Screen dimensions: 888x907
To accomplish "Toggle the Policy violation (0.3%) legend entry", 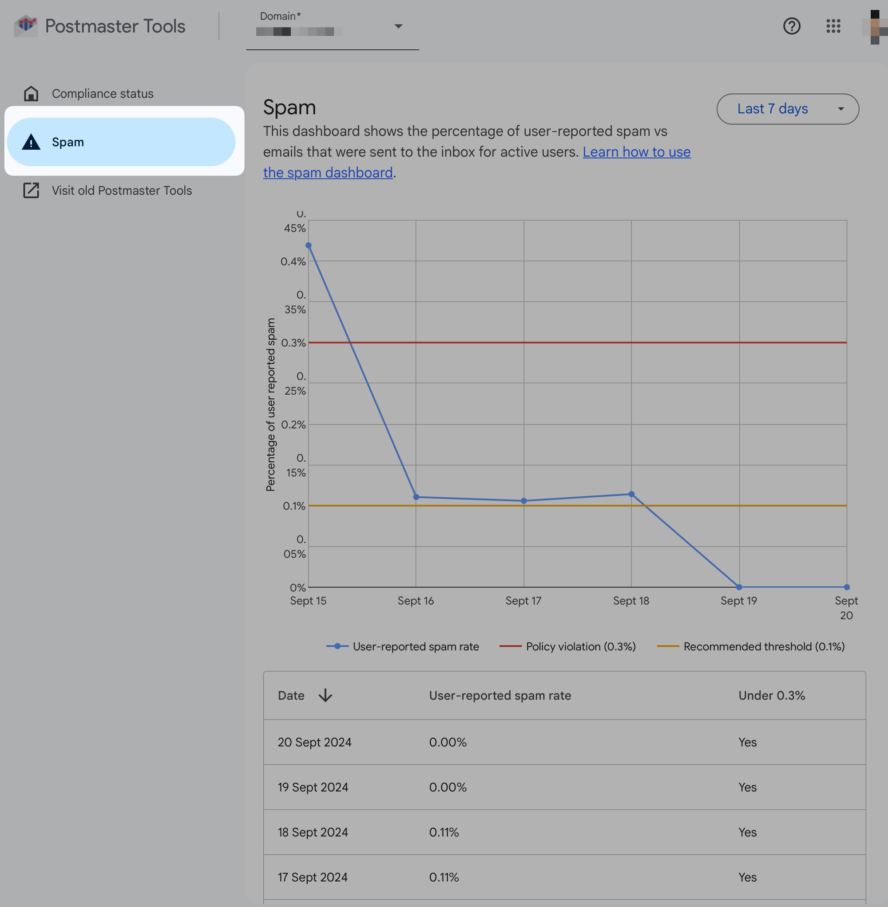I will (580, 646).
